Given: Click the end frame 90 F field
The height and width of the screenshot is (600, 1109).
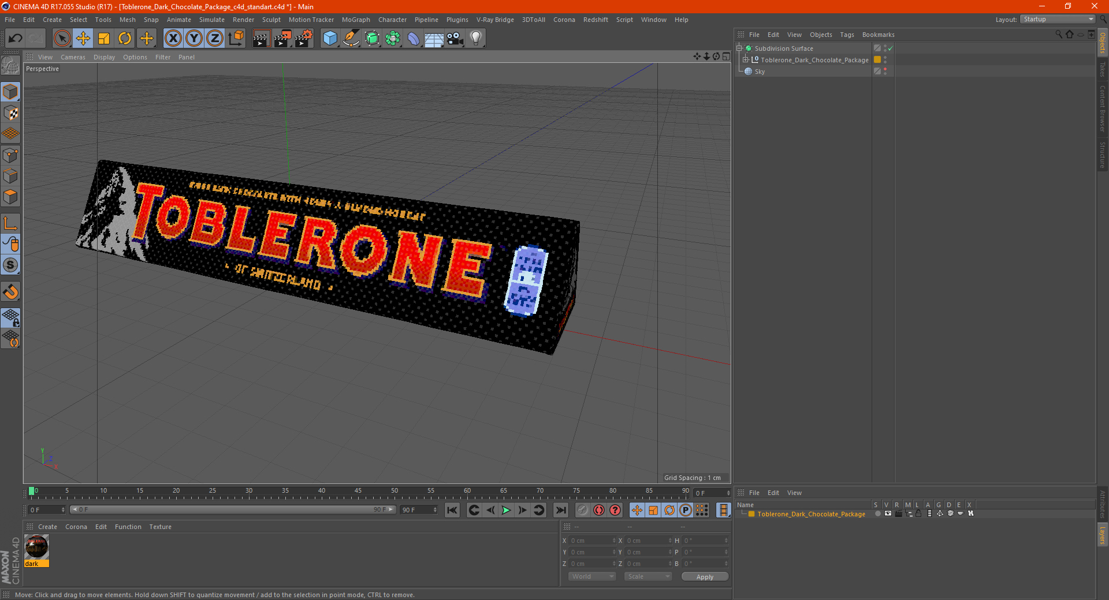Looking at the screenshot, I should pos(419,510).
